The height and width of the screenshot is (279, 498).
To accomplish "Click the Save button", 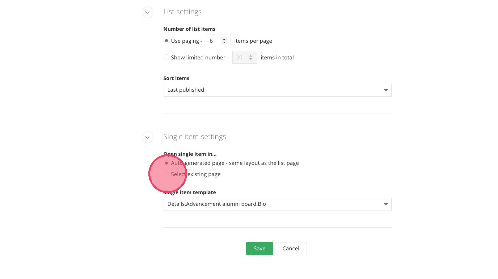I will pyautogui.click(x=259, y=249).
